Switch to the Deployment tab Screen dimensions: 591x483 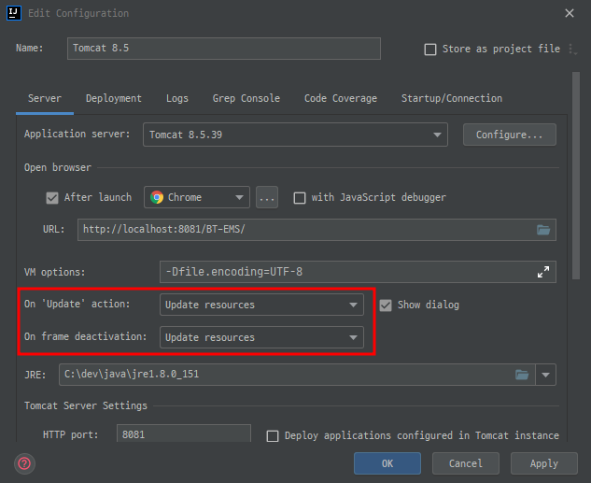[114, 98]
